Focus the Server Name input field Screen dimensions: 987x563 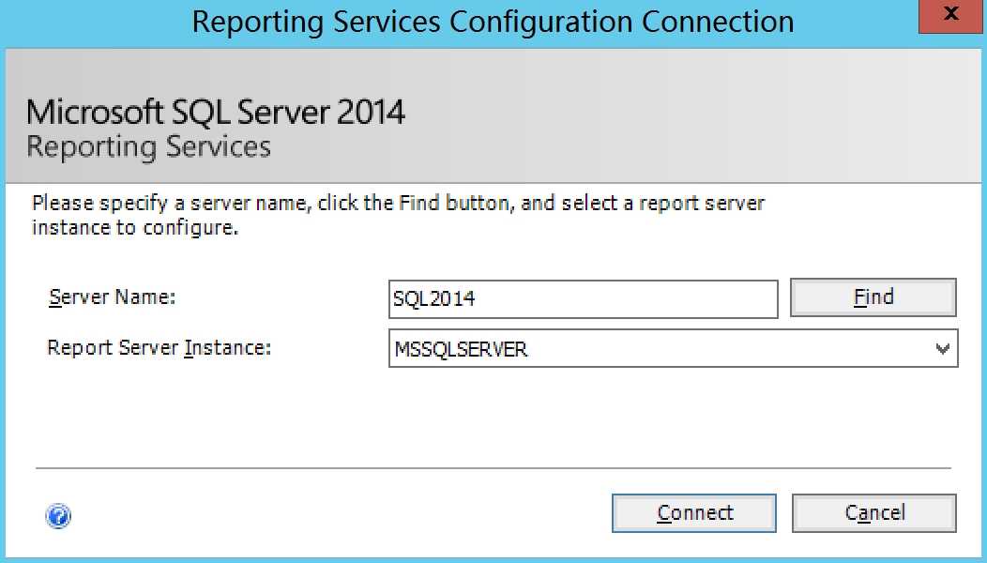coord(584,299)
